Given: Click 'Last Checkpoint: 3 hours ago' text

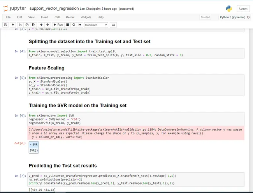Looking at the screenshot, I should pyautogui.click(x=98, y=9).
